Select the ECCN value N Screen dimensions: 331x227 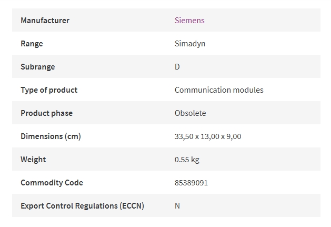177,205
